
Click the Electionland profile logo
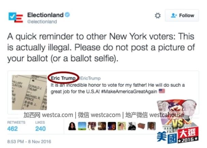point(16,17)
